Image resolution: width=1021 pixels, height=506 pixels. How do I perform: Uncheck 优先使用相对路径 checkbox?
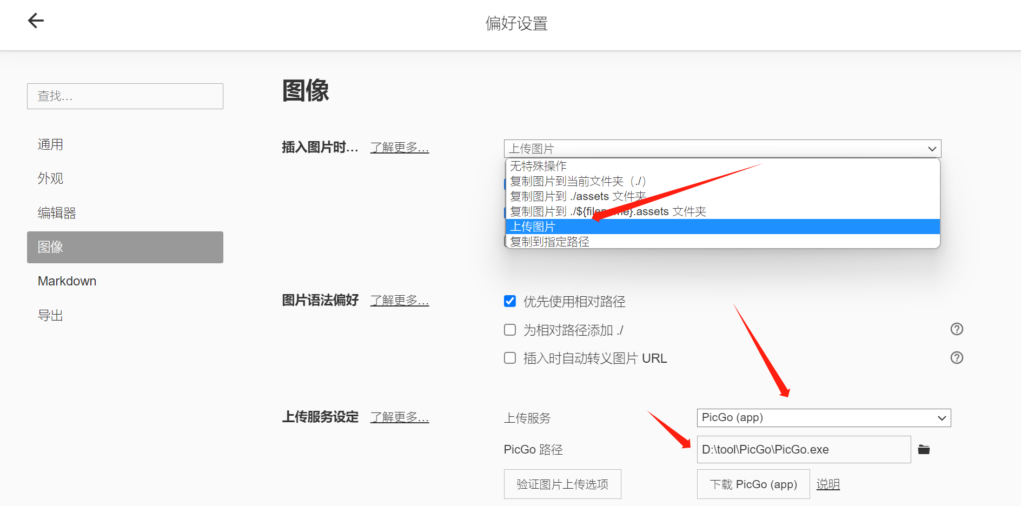click(510, 301)
